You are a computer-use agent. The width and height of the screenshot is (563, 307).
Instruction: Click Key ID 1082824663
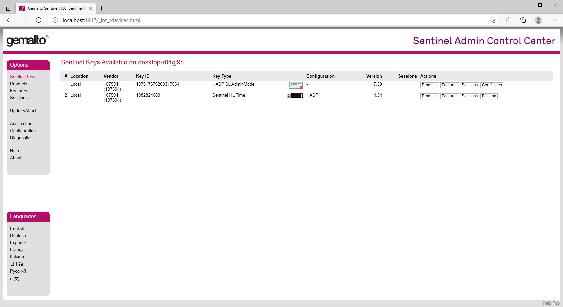pyautogui.click(x=148, y=95)
